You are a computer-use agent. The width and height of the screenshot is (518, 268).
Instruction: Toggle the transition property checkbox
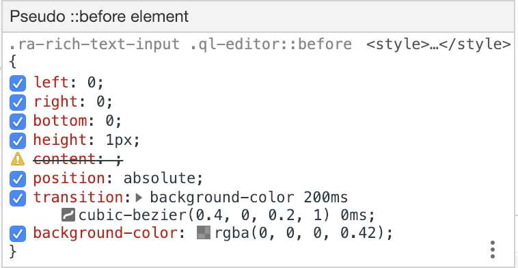(x=18, y=198)
